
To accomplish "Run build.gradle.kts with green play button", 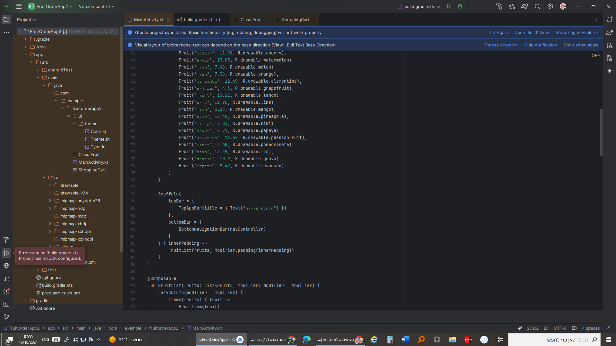I will [x=449, y=6].
